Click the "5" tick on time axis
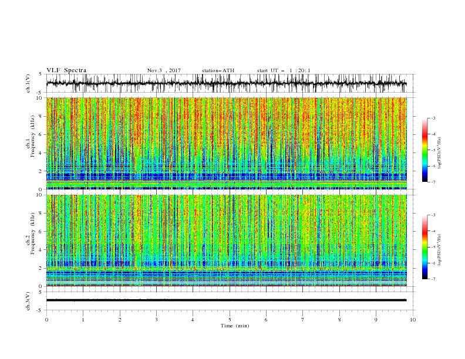Viewport: 465px width, 359px height. point(230,320)
